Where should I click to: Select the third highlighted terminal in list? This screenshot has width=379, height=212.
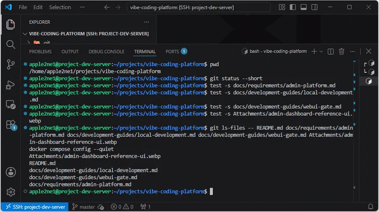point(369,81)
